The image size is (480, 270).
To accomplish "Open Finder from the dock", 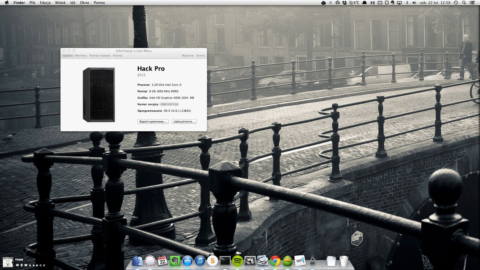I will (x=138, y=261).
